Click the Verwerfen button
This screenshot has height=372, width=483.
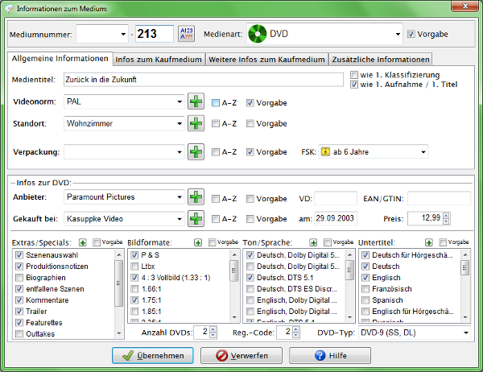(x=237, y=355)
